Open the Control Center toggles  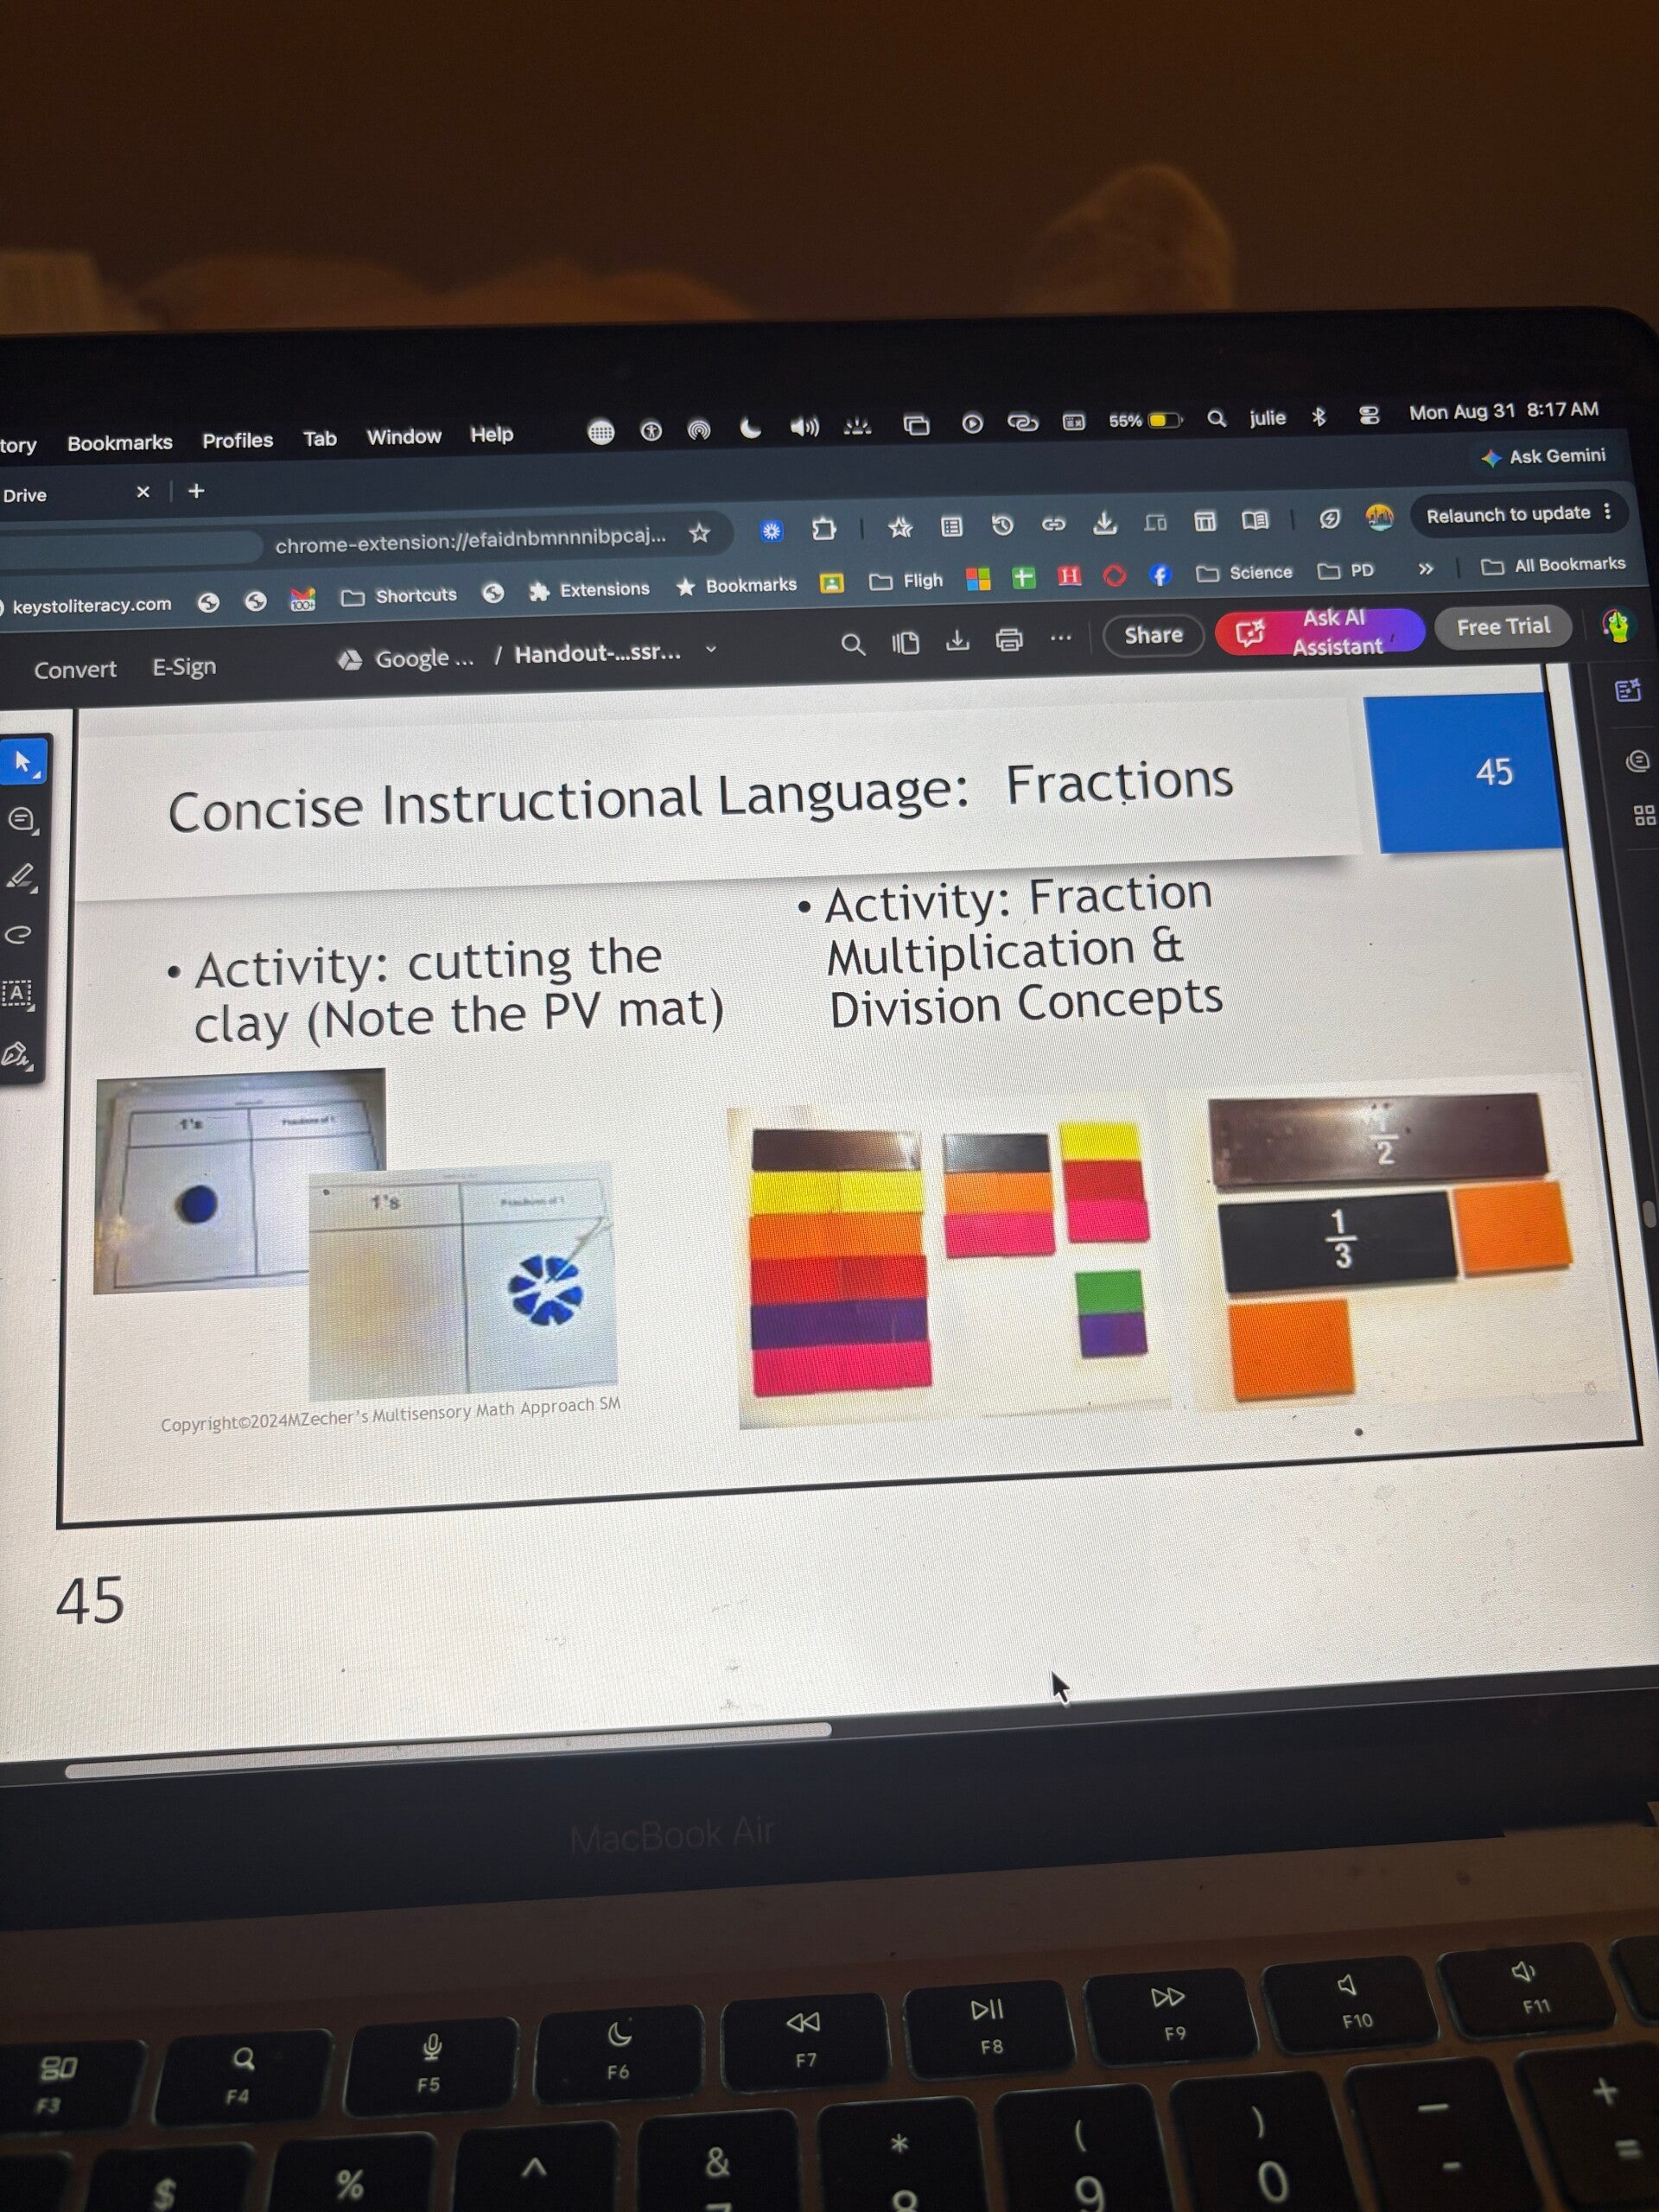click(x=1369, y=414)
